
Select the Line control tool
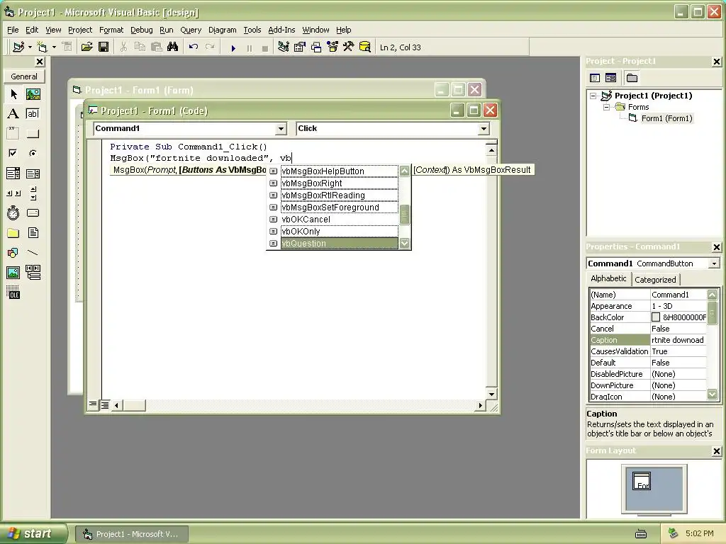(x=33, y=253)
